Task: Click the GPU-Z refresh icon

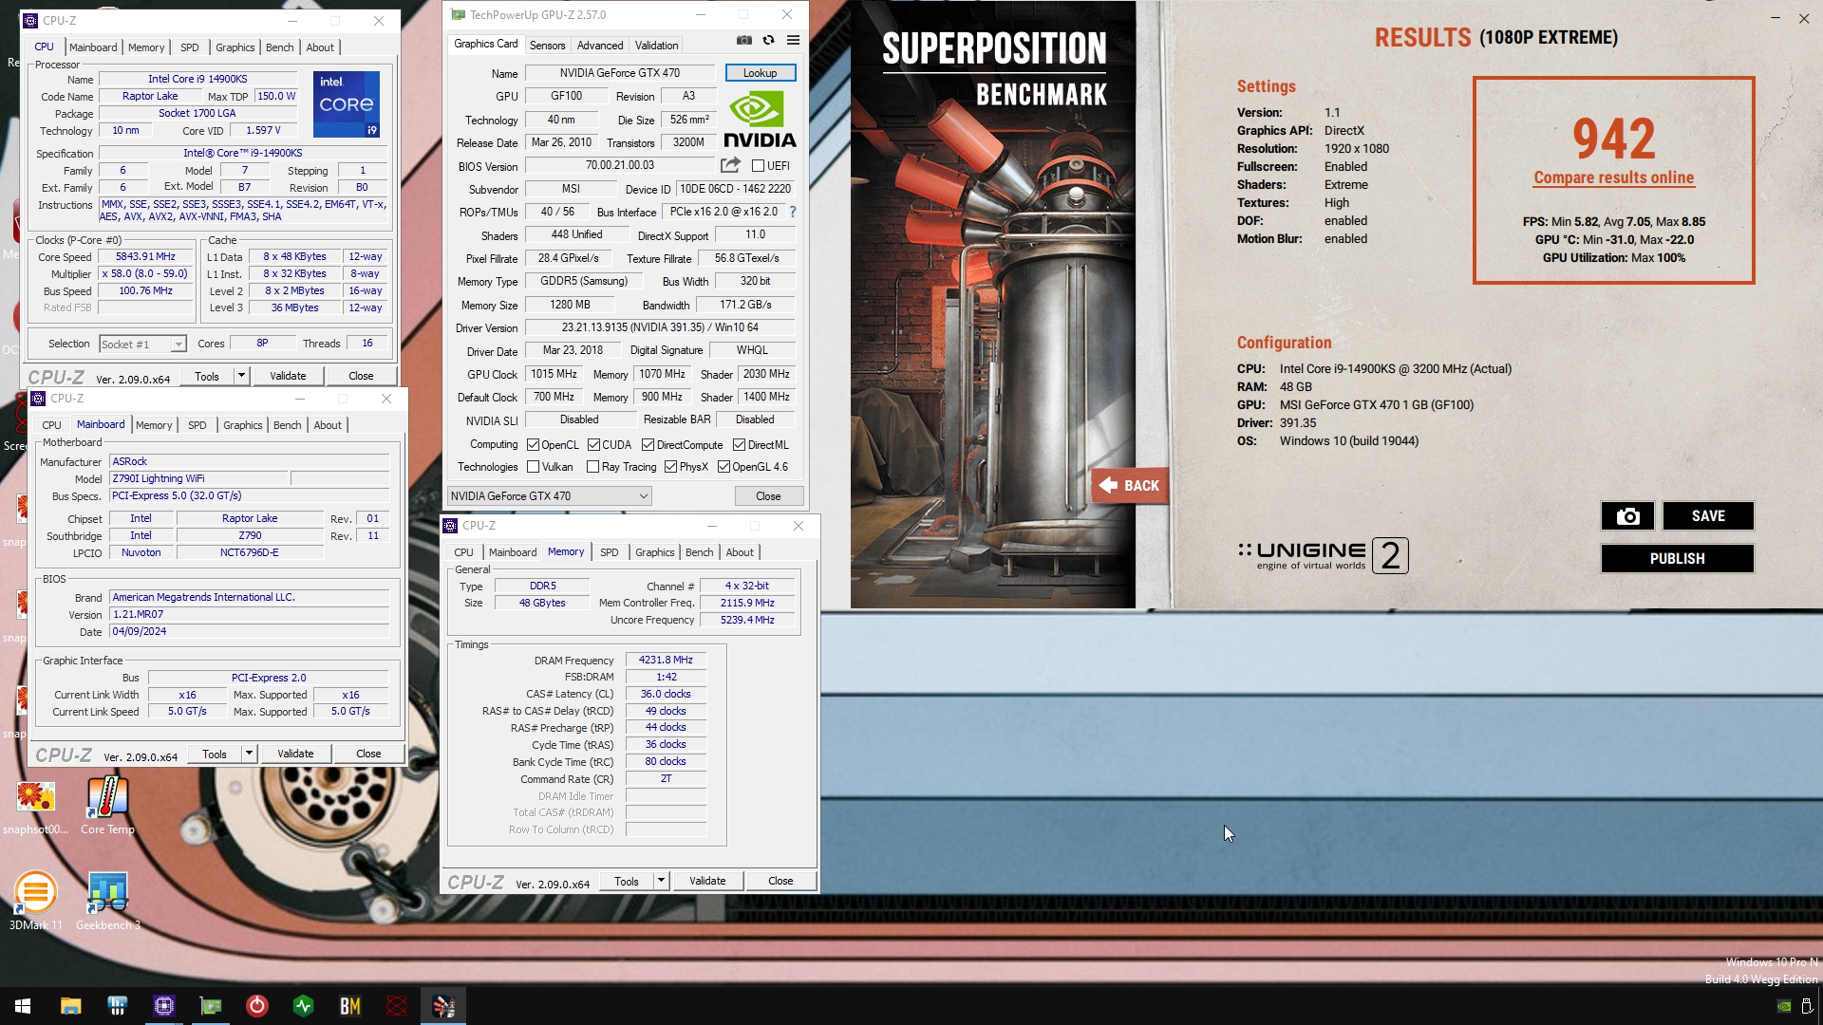Action: pyautogui.click(x=768, y=40)
